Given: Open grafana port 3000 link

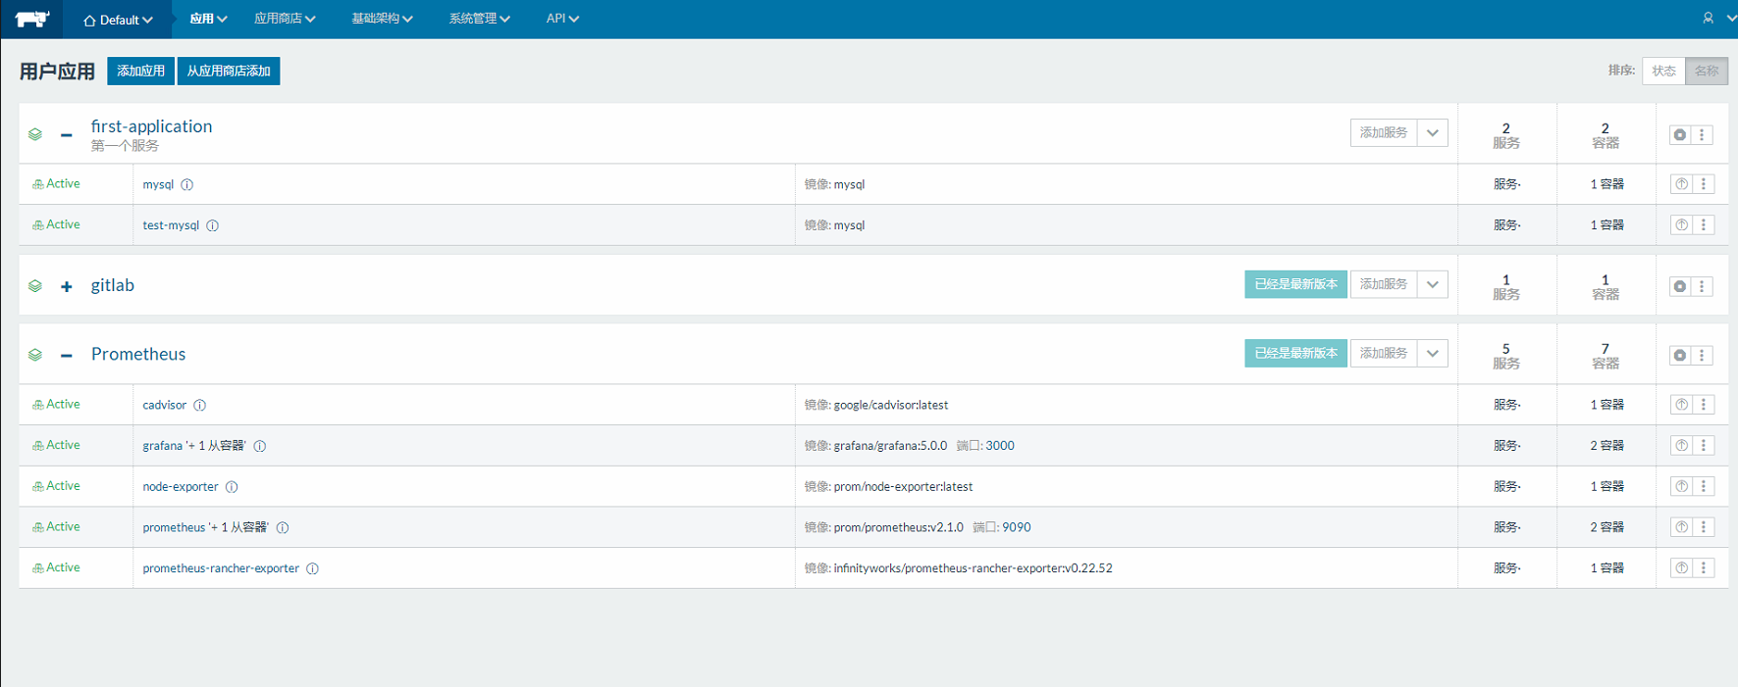Looking at the screenshot, I should [x=999, y=446].
